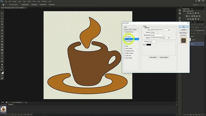
Task: Select the Pen tool
Action: click(2, 53)
